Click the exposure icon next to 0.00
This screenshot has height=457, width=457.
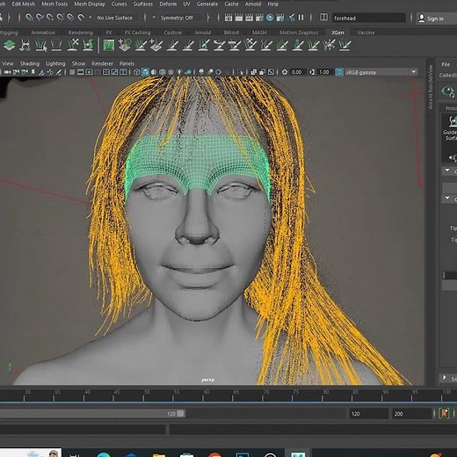coord(285,72)
